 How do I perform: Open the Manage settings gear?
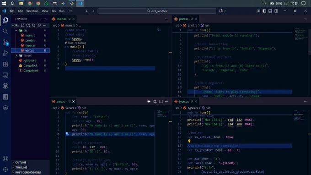(5, 170)
